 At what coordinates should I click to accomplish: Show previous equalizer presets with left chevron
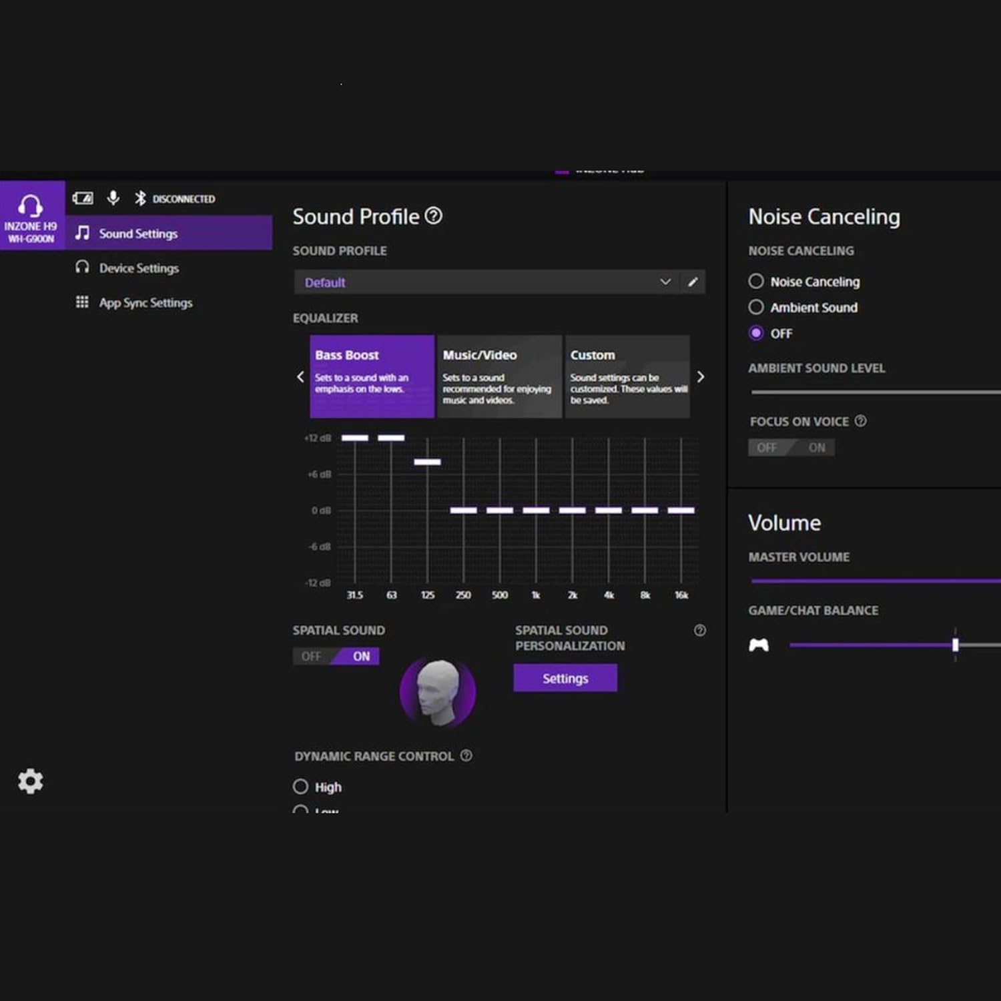coord(300,377)
